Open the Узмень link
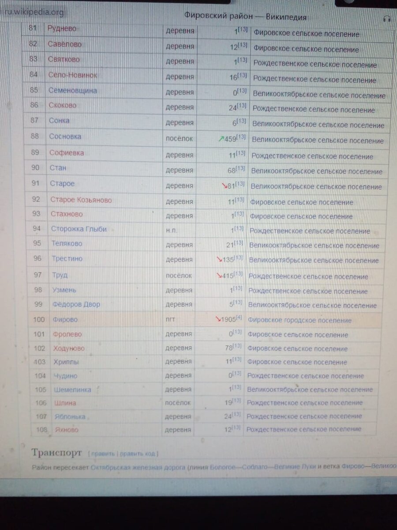Viewport: 397px width, 530px height. tap(64, 290)
